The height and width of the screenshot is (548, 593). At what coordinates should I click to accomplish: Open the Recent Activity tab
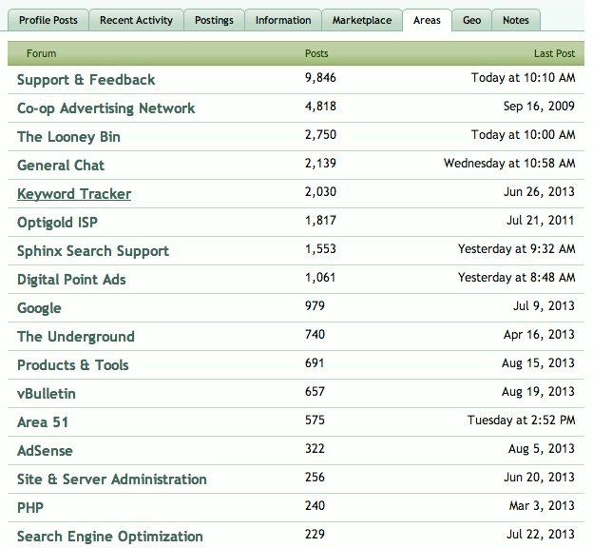pyautogui.click(x=136, y=20)
